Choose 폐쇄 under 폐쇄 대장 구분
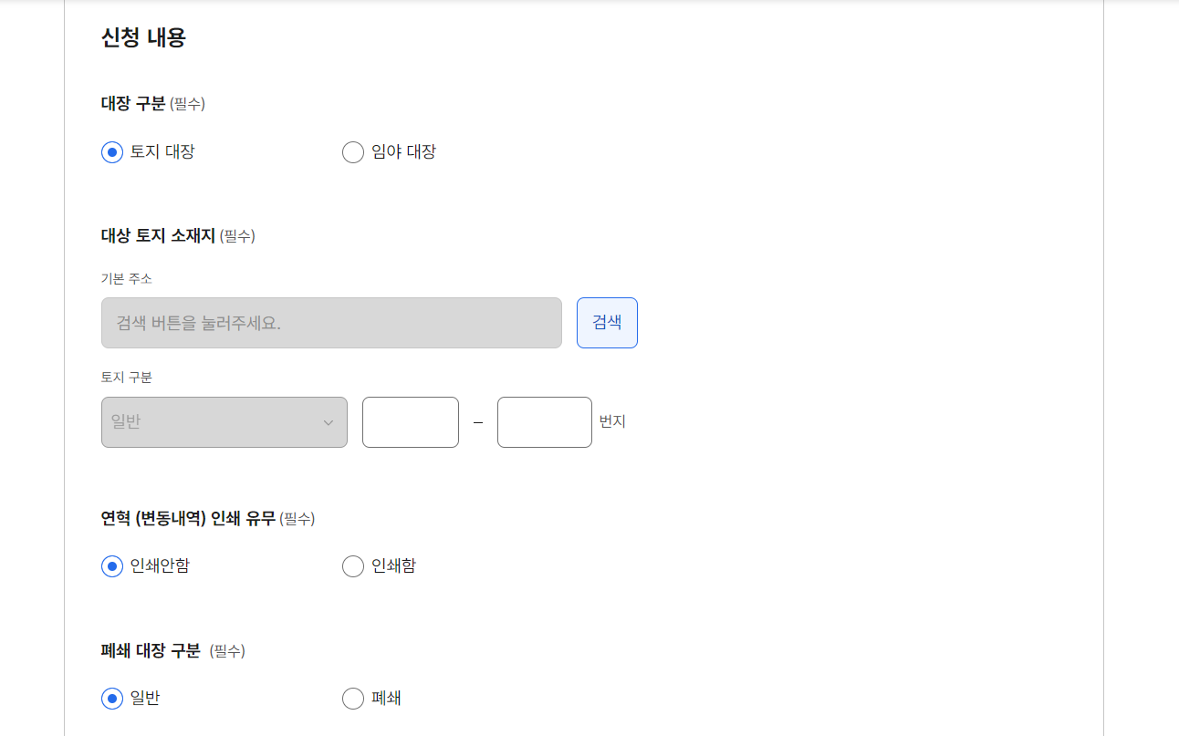The image size is (1179, 736). coord(353,698)
